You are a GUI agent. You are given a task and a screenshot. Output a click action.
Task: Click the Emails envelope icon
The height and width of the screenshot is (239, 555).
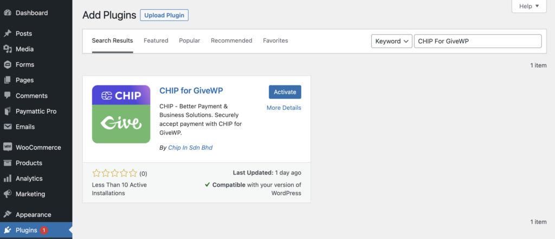coord(8,127)
